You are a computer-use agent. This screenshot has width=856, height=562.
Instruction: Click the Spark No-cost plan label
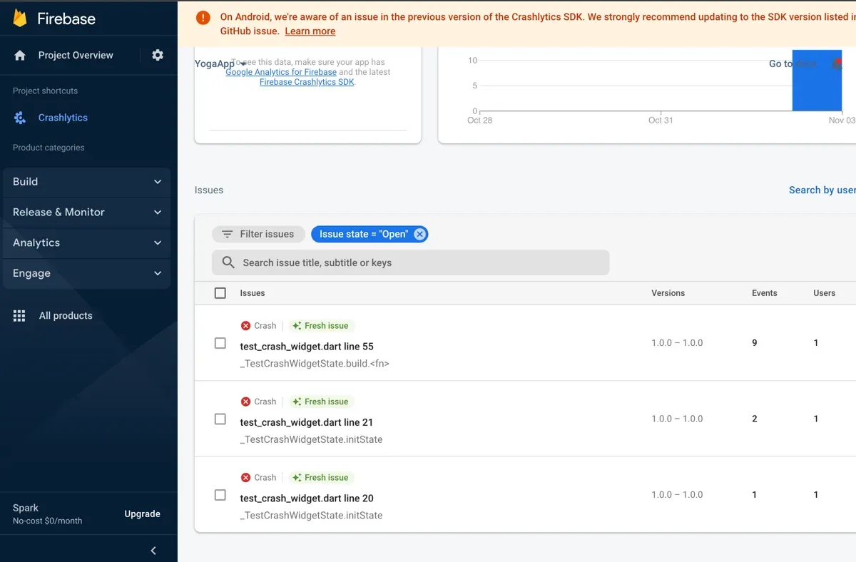pos(47,514)
